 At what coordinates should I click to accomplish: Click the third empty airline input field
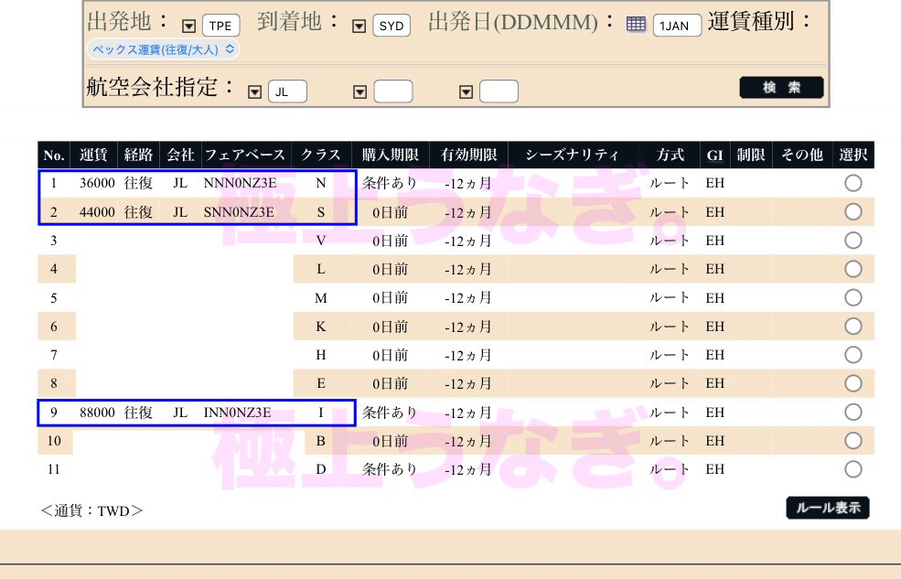[x=499, y=91]
